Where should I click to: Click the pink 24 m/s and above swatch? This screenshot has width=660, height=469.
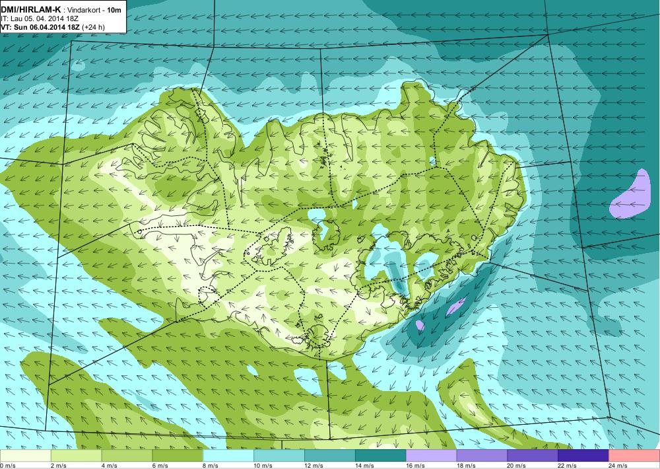[634, 456]
